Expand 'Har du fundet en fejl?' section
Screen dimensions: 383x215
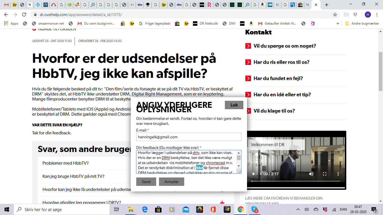click(x=278, y=78)
